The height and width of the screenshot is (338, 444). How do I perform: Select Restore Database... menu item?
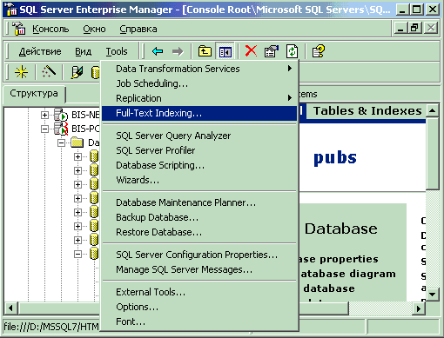point(199,232)
